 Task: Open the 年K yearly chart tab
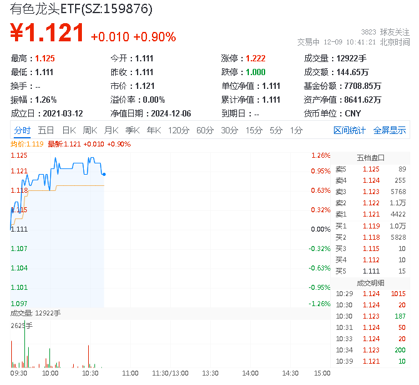click(154, 130)
